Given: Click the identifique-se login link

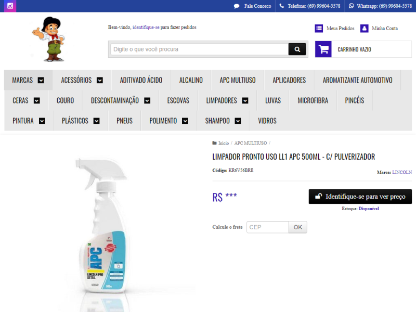Looking at the screenshot, I should pyautogui.click(x=146, y=28).
